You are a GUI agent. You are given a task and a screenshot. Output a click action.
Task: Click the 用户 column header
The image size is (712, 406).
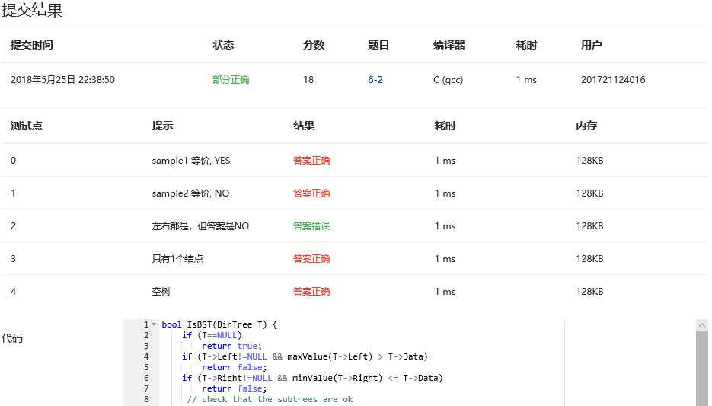click(591, 45)
